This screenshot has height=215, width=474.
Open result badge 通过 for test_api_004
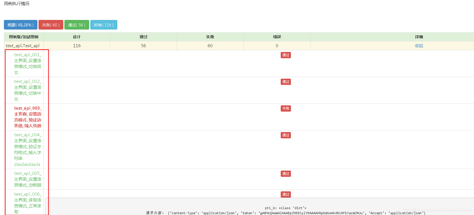tap(286, 135)
